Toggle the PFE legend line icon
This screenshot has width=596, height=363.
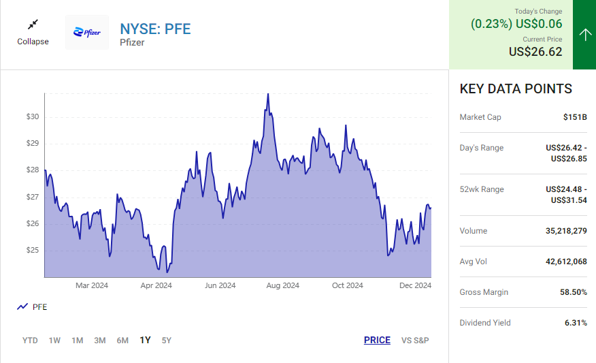point(22,306)
